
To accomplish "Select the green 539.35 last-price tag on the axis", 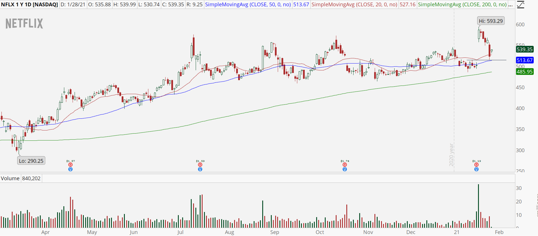I will coord(525,49).
